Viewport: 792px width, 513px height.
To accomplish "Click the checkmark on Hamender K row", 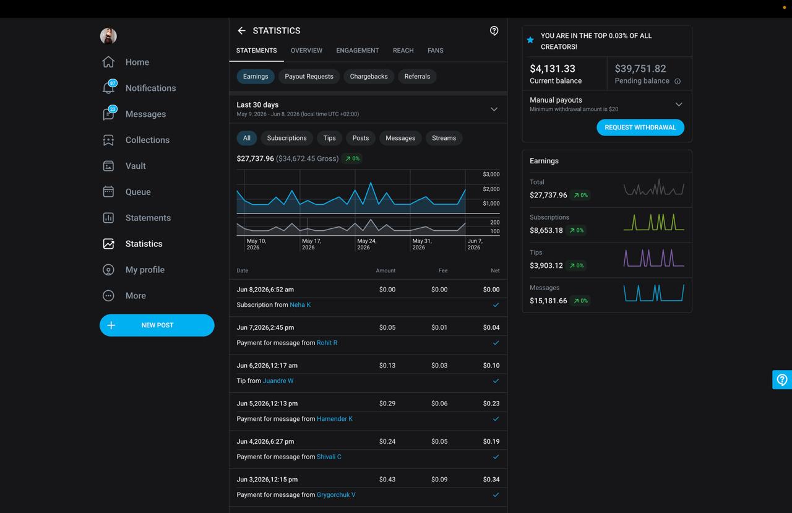I will tap(496, 419).
